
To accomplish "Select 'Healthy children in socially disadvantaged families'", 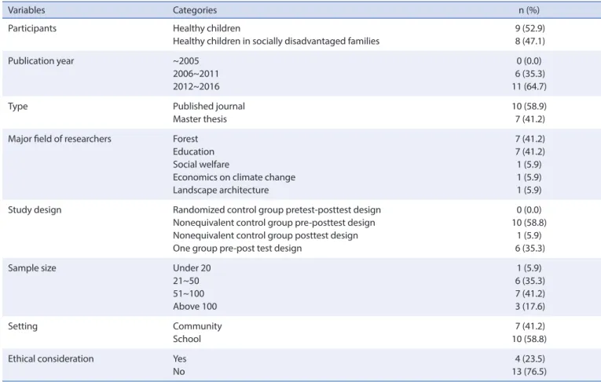I will [276, 42].
